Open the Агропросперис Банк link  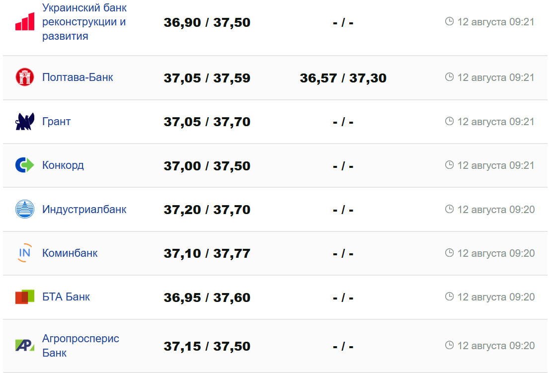[80, 346]
